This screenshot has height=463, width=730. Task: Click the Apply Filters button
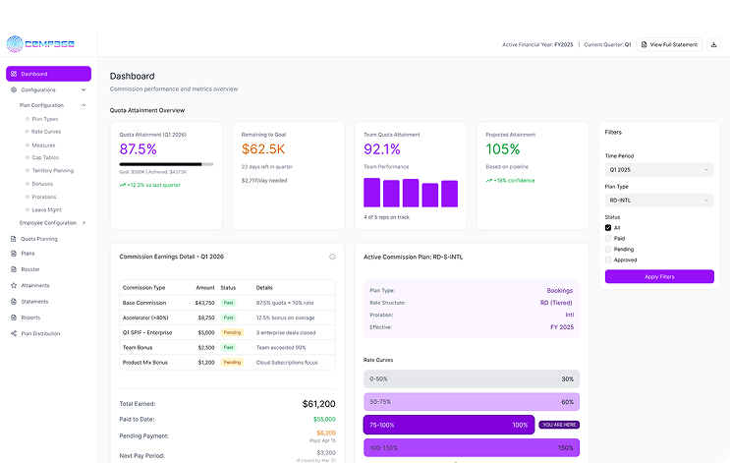click(x=658, y=277)
